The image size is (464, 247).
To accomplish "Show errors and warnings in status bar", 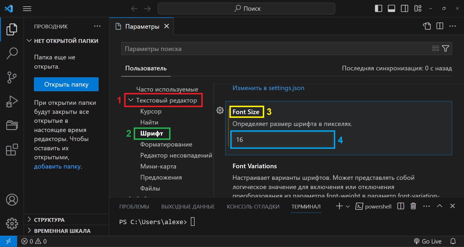I will [34, 241].
